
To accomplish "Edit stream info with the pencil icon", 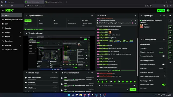I will click(161, 16).
